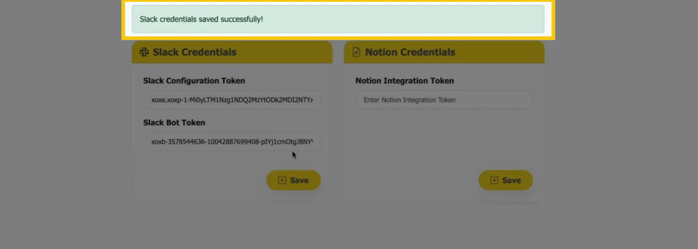Click the Slack Configuration Token field
The height and width of the screenshot is (249, 698).
[232, 100]
